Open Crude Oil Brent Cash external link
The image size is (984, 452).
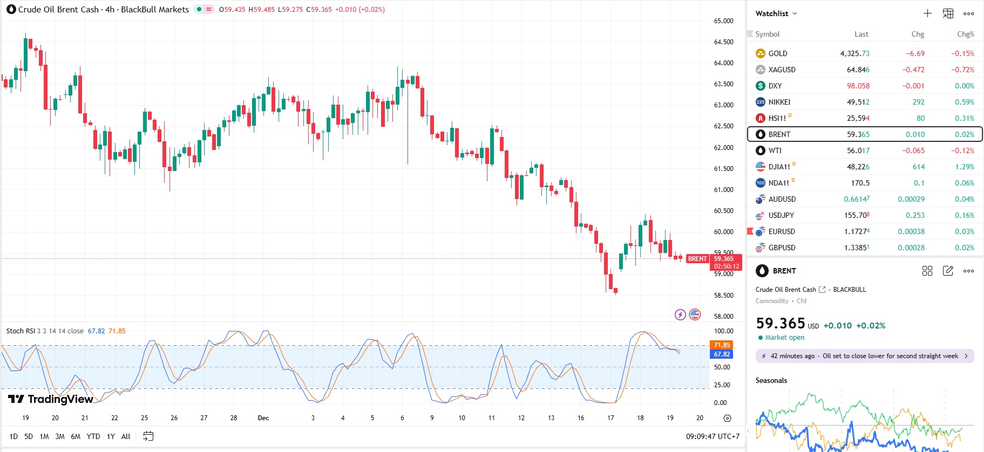(x=822, y=290)
